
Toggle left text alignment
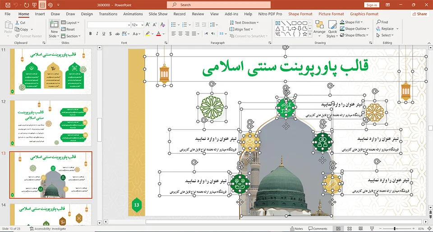173,34
